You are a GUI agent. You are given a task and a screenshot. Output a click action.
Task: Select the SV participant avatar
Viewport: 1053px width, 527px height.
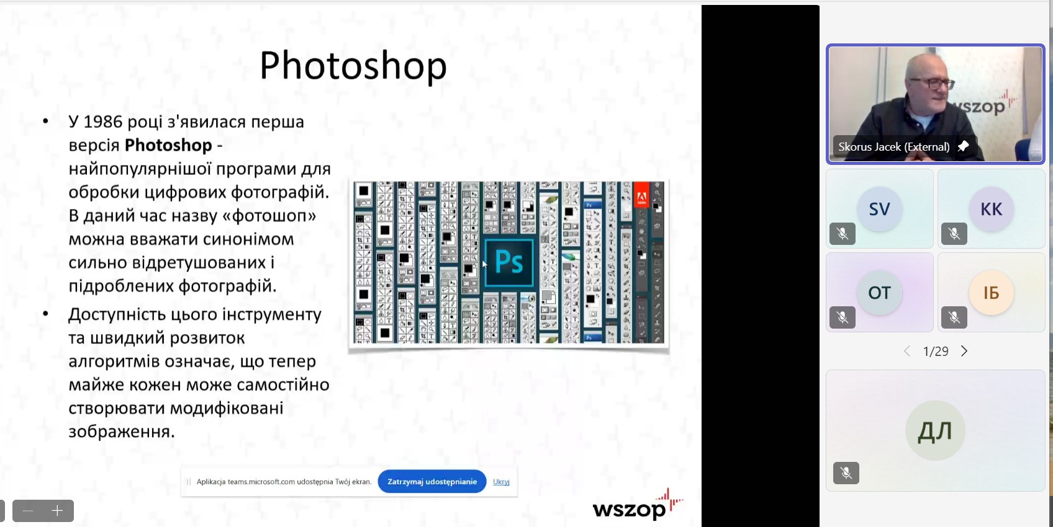coord(880,209)
